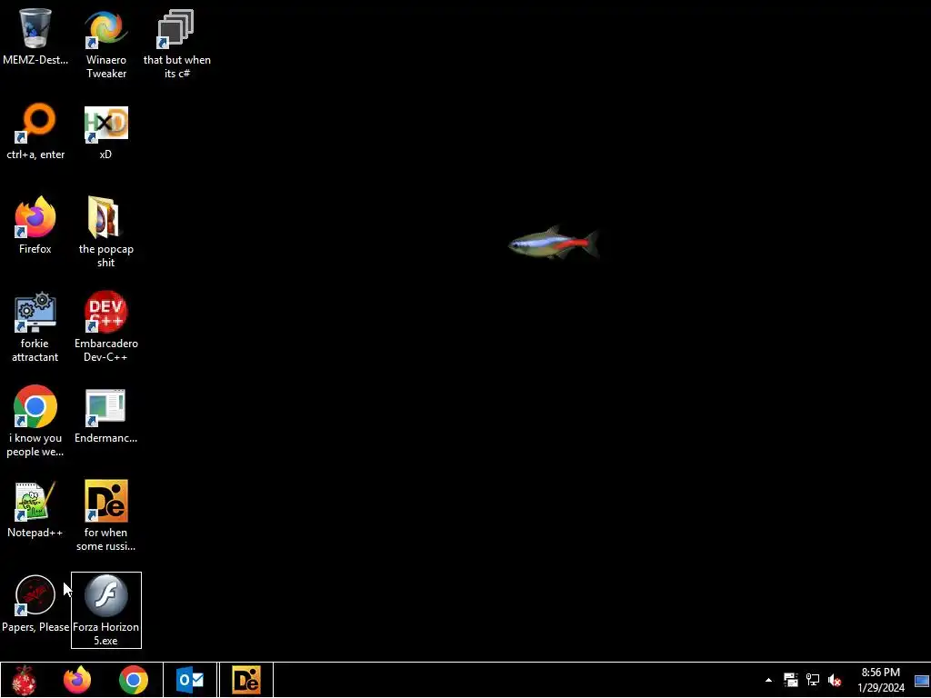Click the Christmas ornament Start button

[25, 680]
